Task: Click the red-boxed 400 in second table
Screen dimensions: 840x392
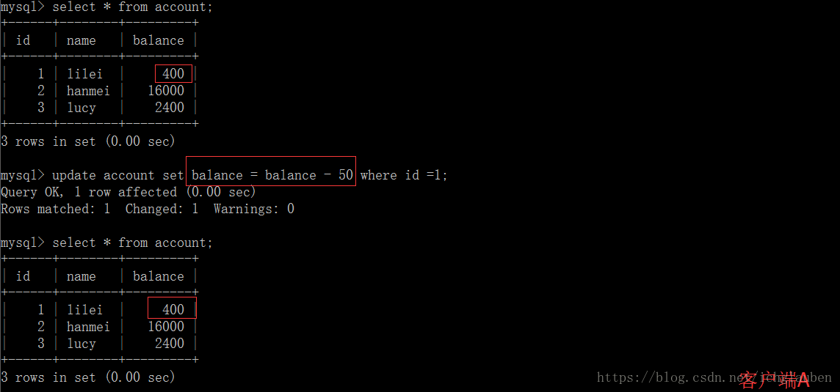Action: [173, 308]
